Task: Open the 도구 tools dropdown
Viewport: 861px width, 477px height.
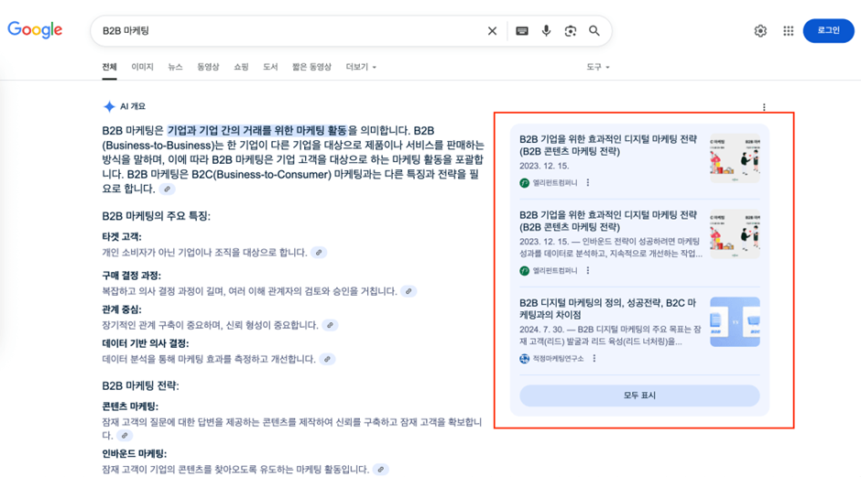Action: pos(597,67)
